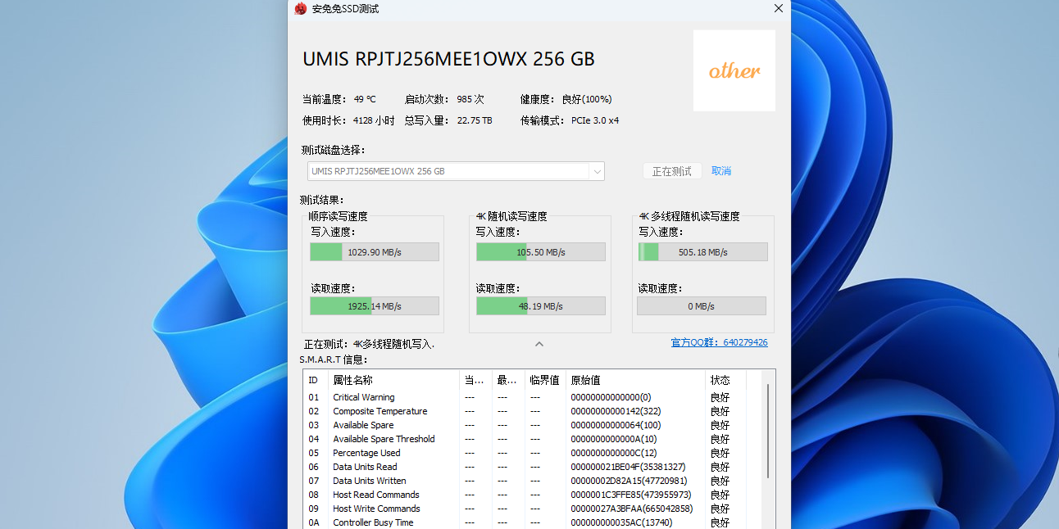The height and width of the screenshot is (529, 1059).
Task: Click raw value 00000000000142(322)
Action: 616,411
